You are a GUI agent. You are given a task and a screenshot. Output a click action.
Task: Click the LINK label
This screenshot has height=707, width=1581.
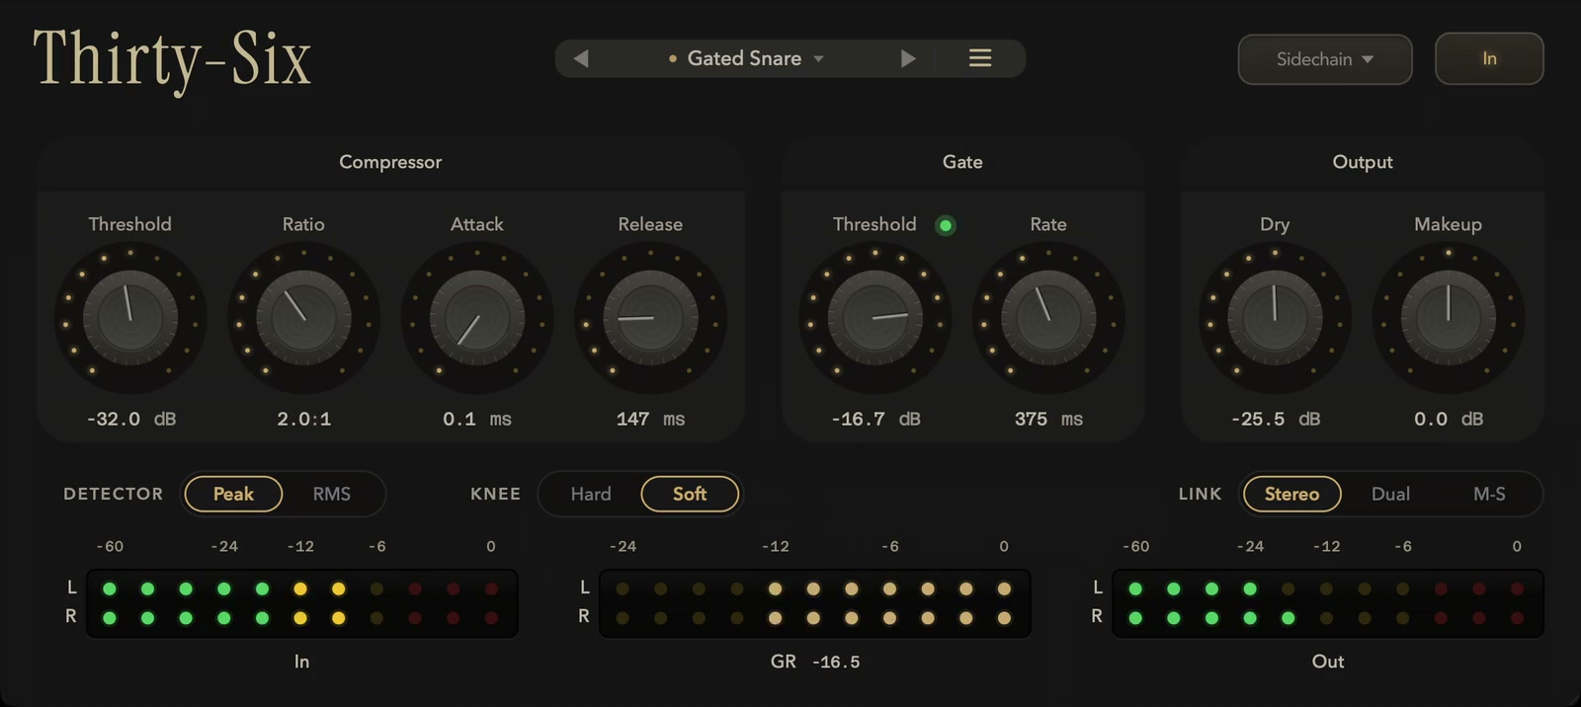pos(1200,494)
